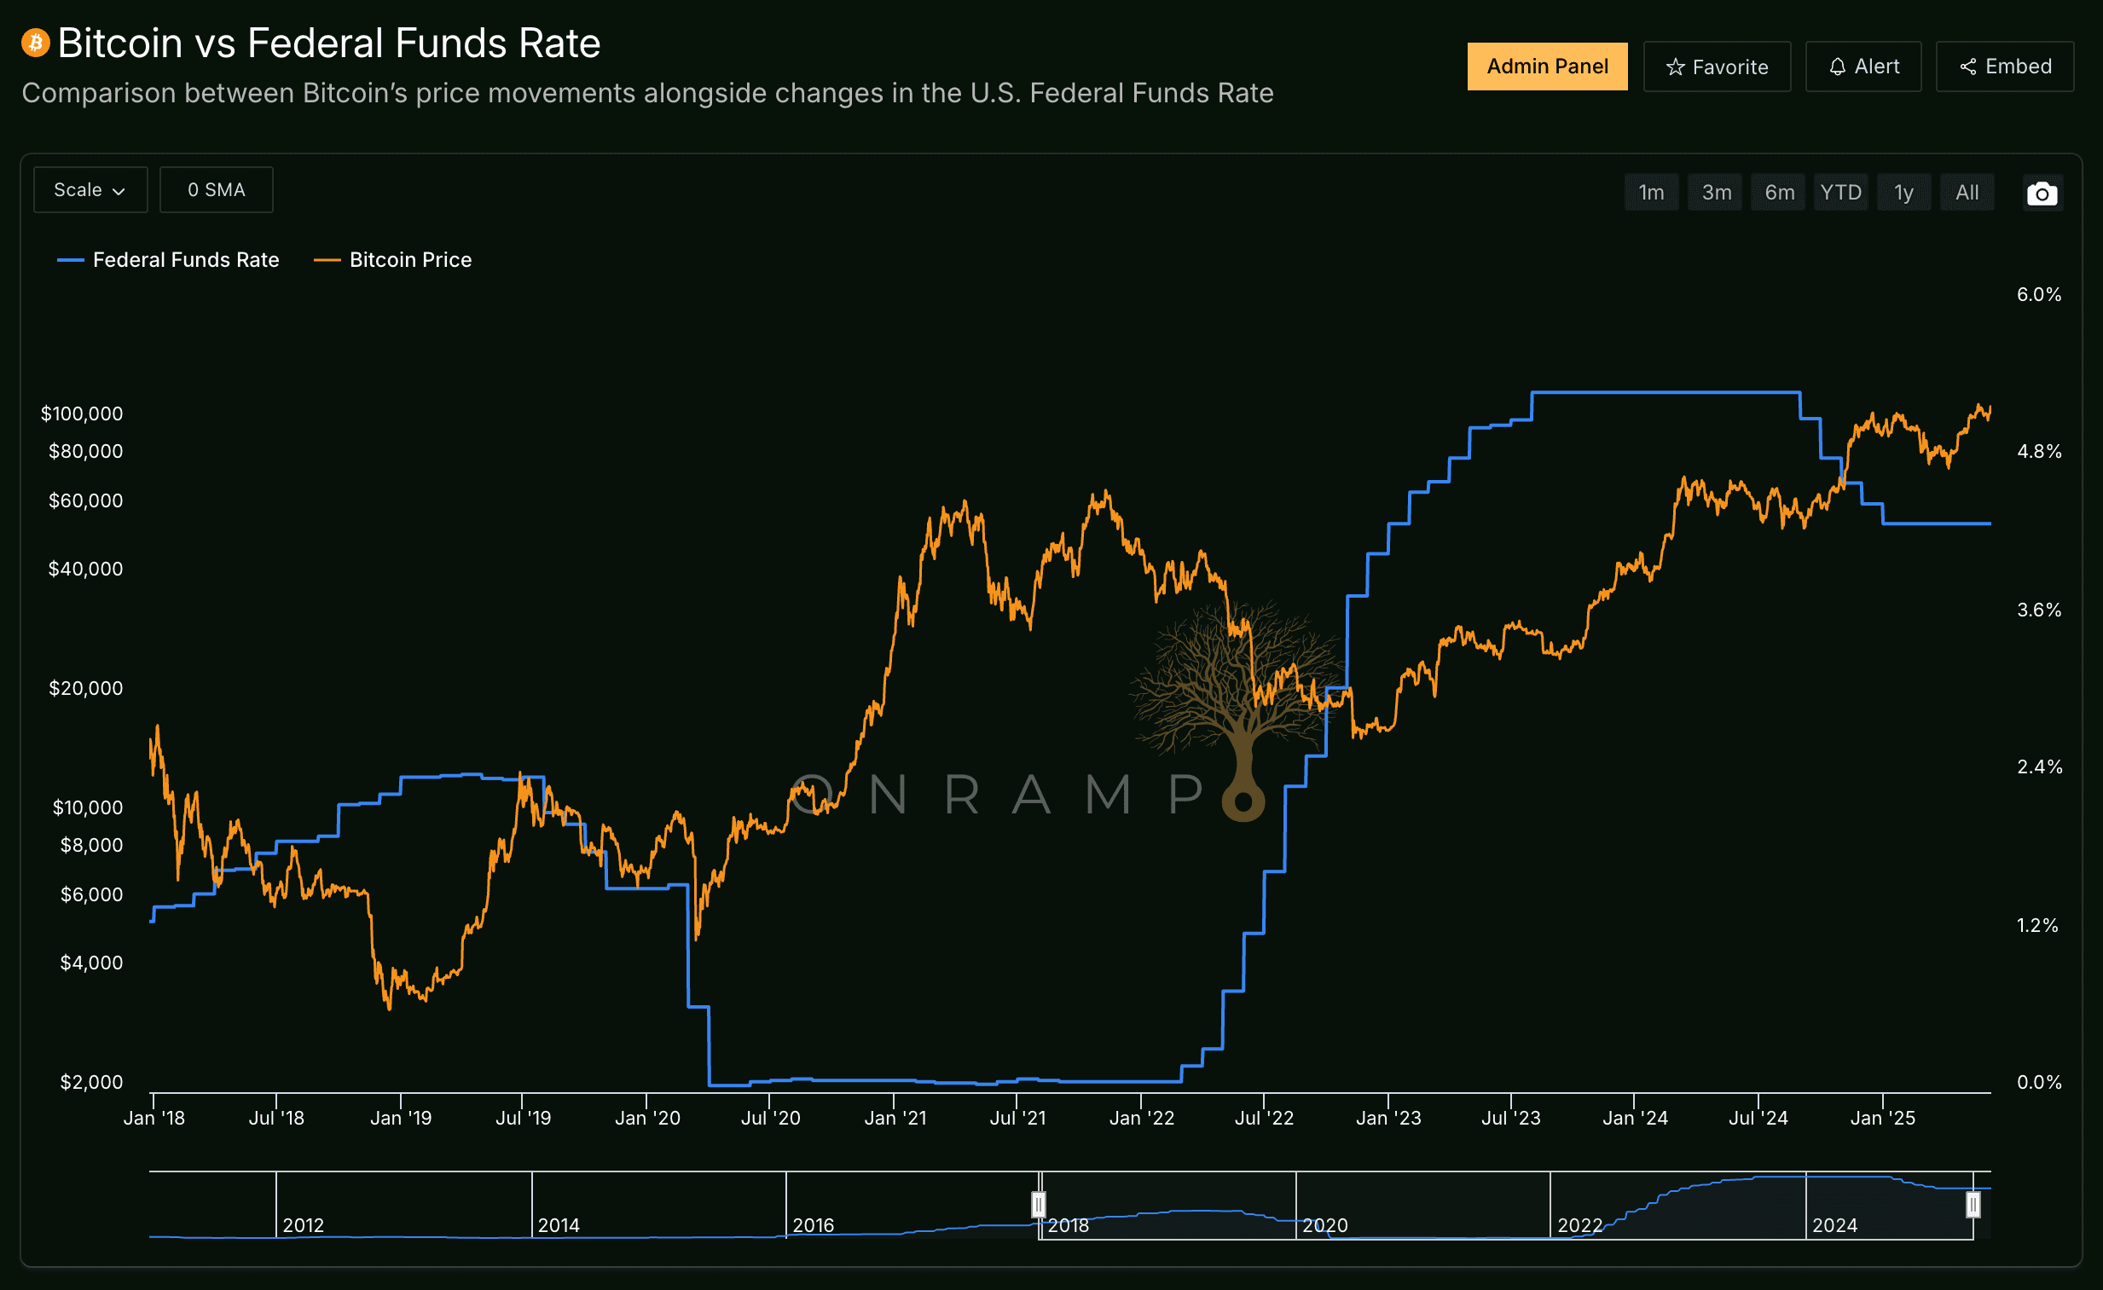2103x1290 pixels.
Task: Select the 1m time range
Action: pos(1651,192)
